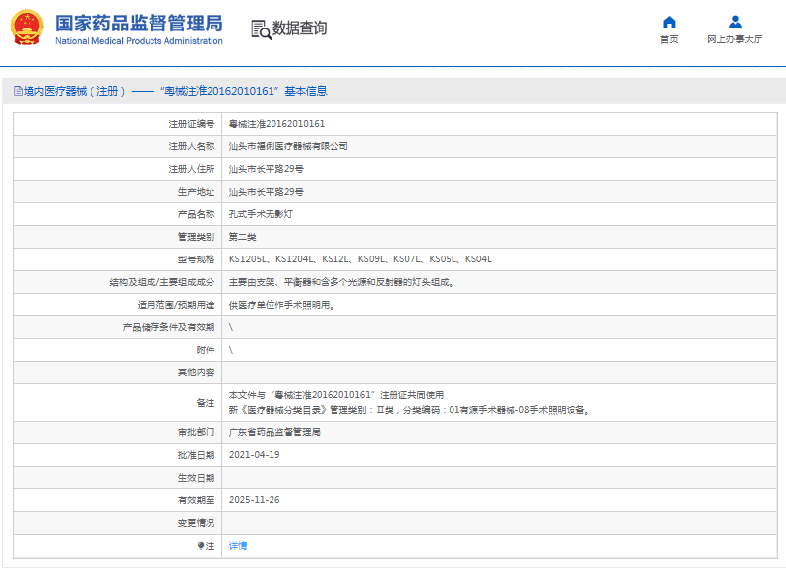Viewport: 786px width, 568px height.
Task: Select registration number 粤械注准20162010161 cell value
Action: (276, 124)
